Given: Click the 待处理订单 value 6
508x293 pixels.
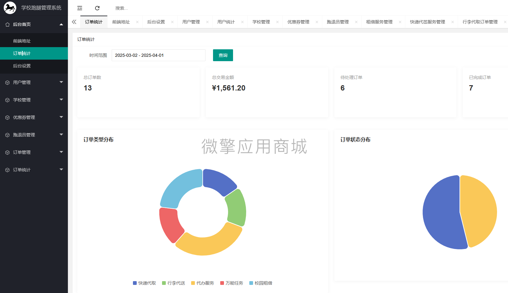Looking at the screenshot, I should 343,88.
